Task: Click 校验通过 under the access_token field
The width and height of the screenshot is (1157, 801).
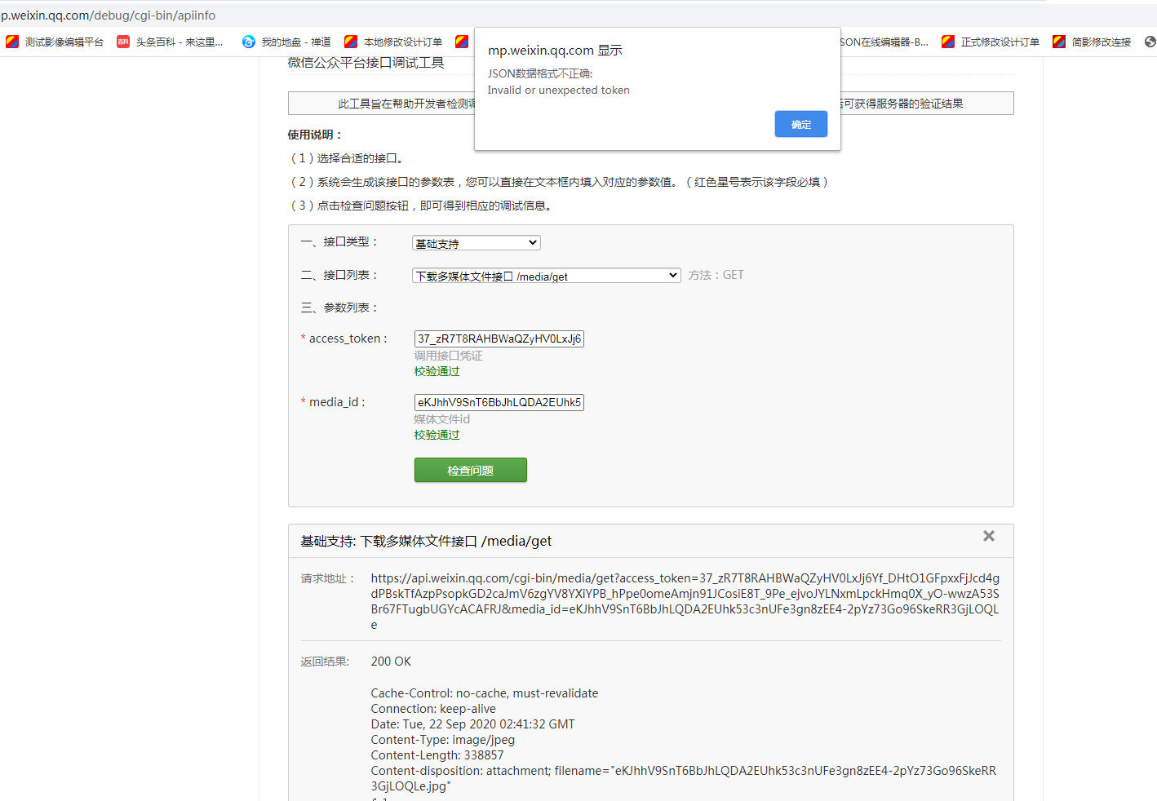Action: (x=437, y=371)
